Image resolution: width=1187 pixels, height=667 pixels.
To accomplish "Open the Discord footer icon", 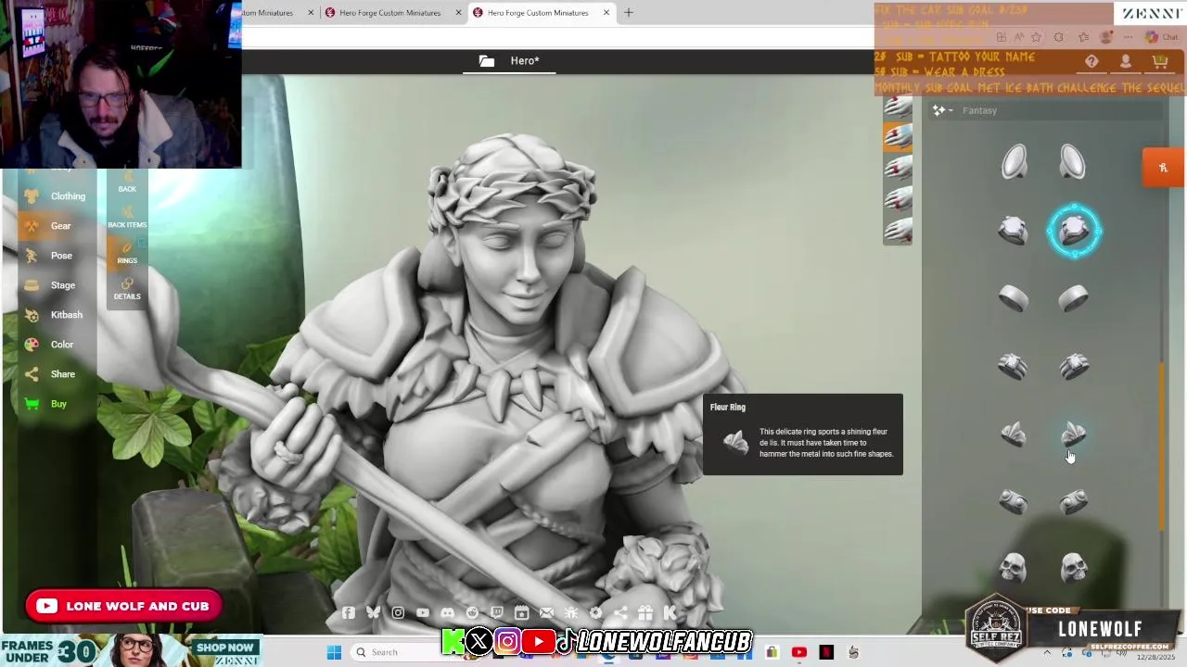I will coord(448,612).
